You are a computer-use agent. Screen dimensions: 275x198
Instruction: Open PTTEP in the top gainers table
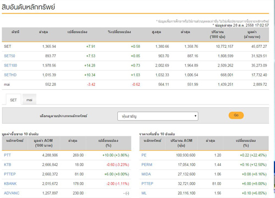point(147,184)
